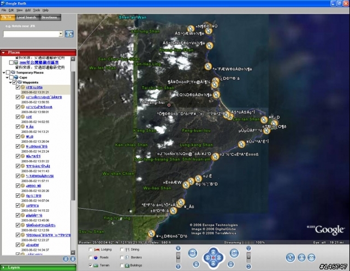The width and height of the screenshot is (350, 271).
Task: Collapse the Cape tree node
Action: click(x=7, y=78)
